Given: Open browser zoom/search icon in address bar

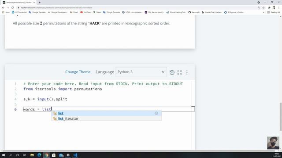Looking at the screenshot, I should [259, 8].
